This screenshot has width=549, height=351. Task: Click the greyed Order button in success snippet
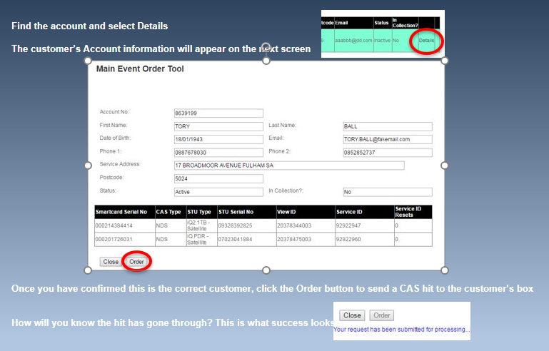click(x=382, y=315)
